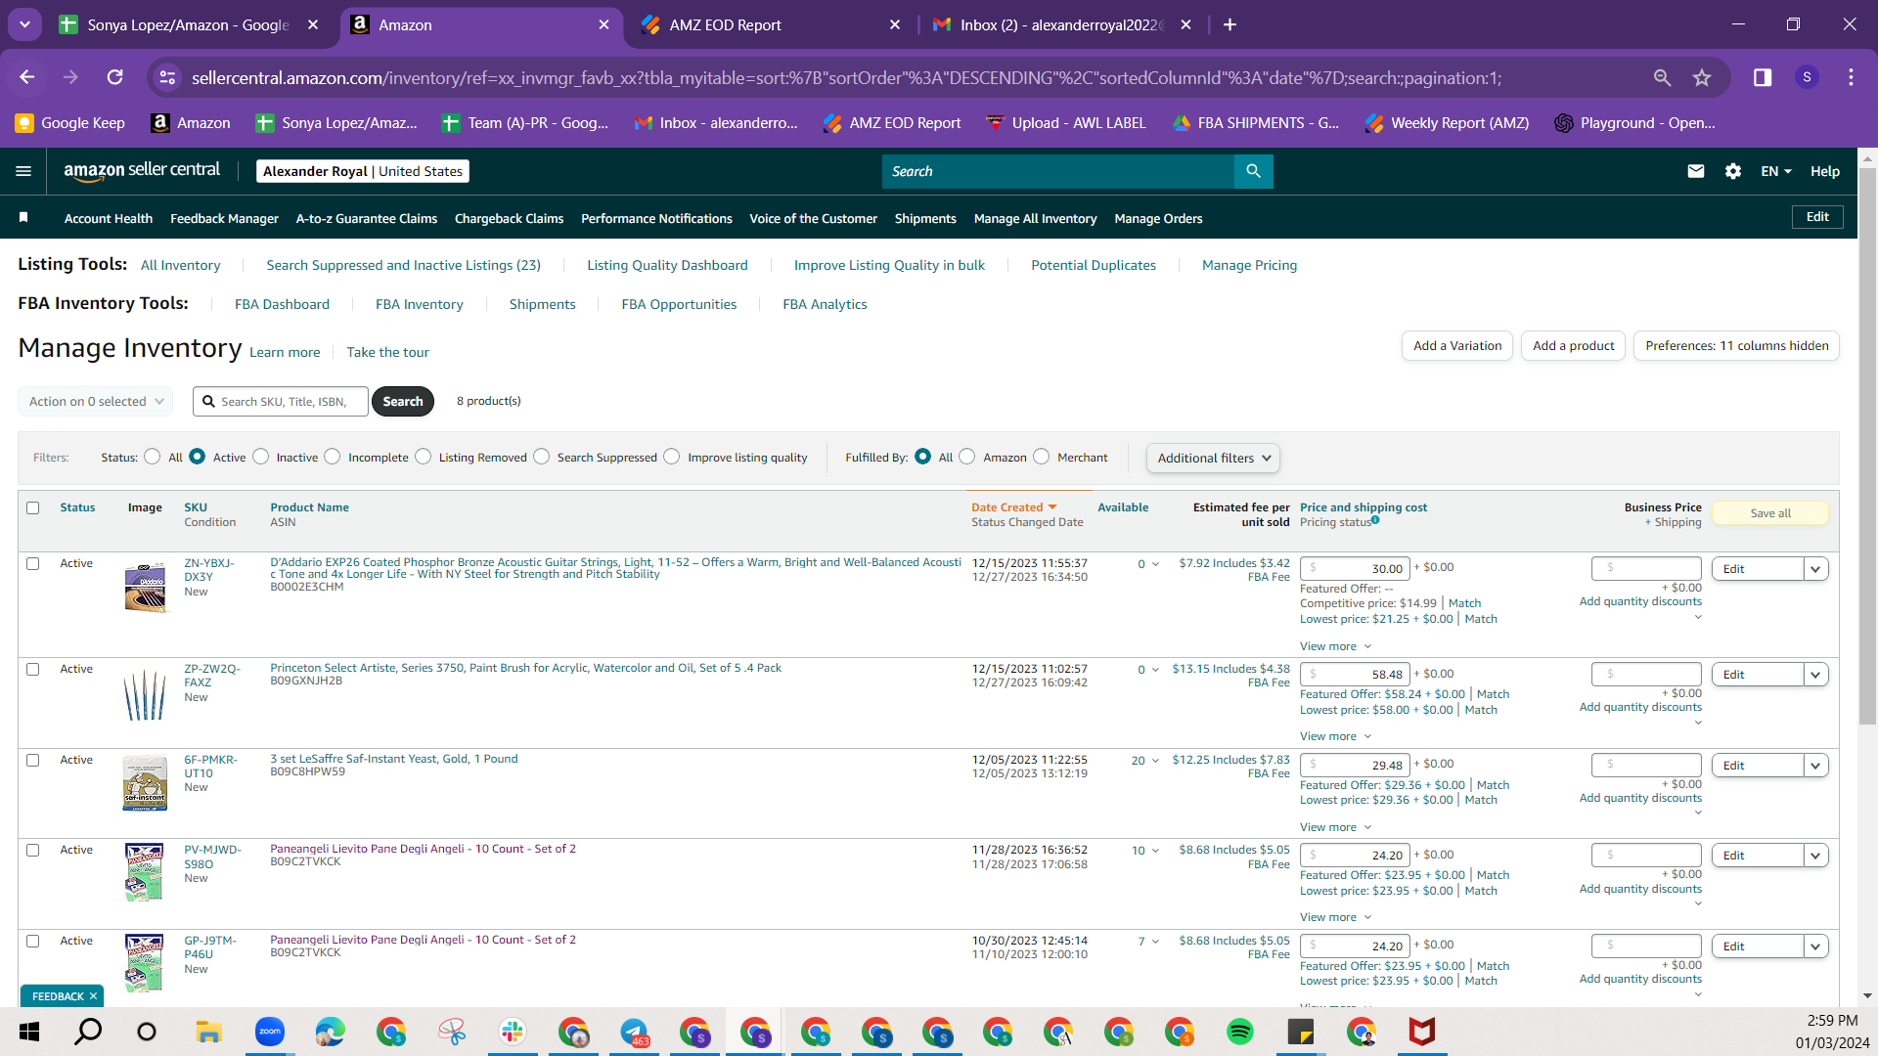This screenshot has width=1878, height=1056.
Task: Bookmark this page with the star icon
Action: pyautogui.click(x=1702, y=77)
